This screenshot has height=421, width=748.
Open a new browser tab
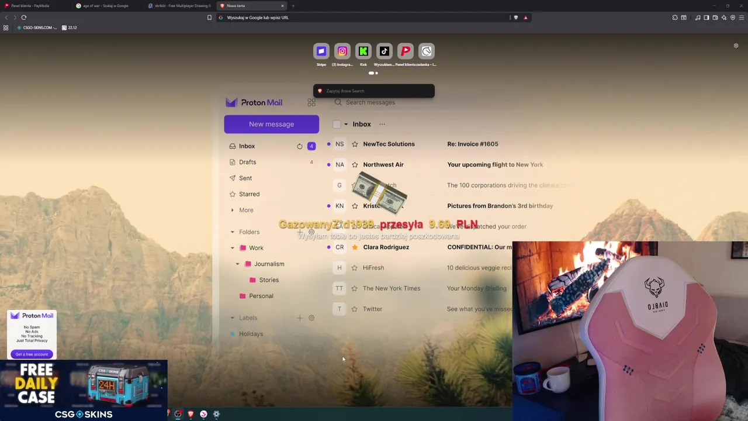[293, 6]
